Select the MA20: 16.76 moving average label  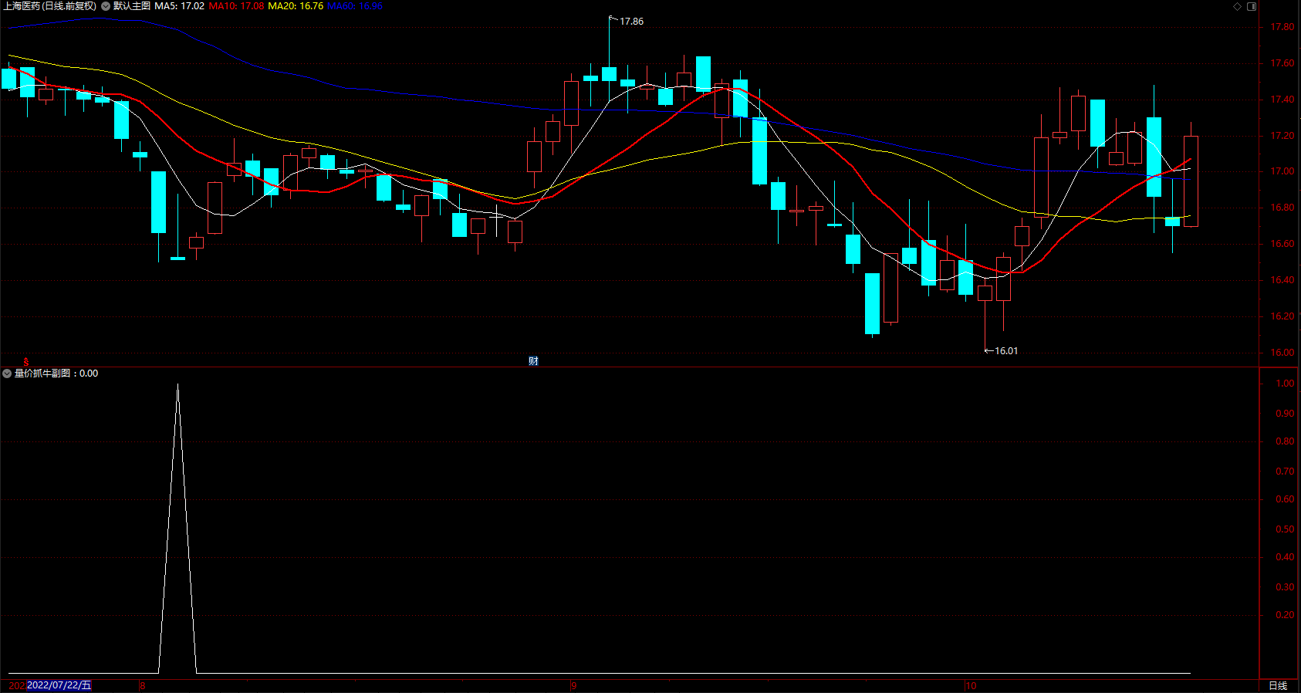(x=296, y=6)
